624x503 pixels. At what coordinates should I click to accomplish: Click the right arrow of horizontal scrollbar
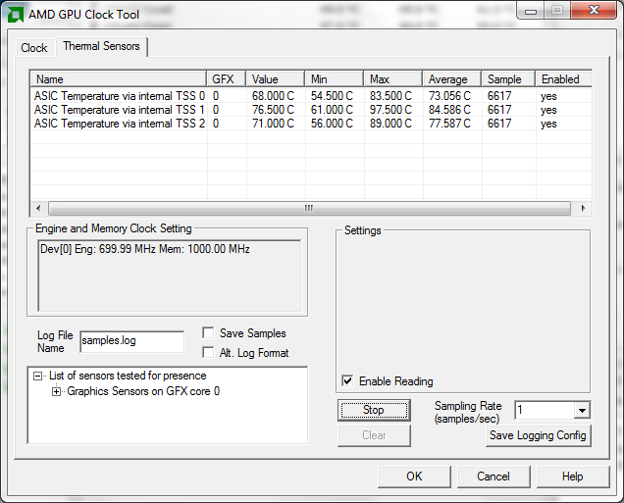click(583, 208)
